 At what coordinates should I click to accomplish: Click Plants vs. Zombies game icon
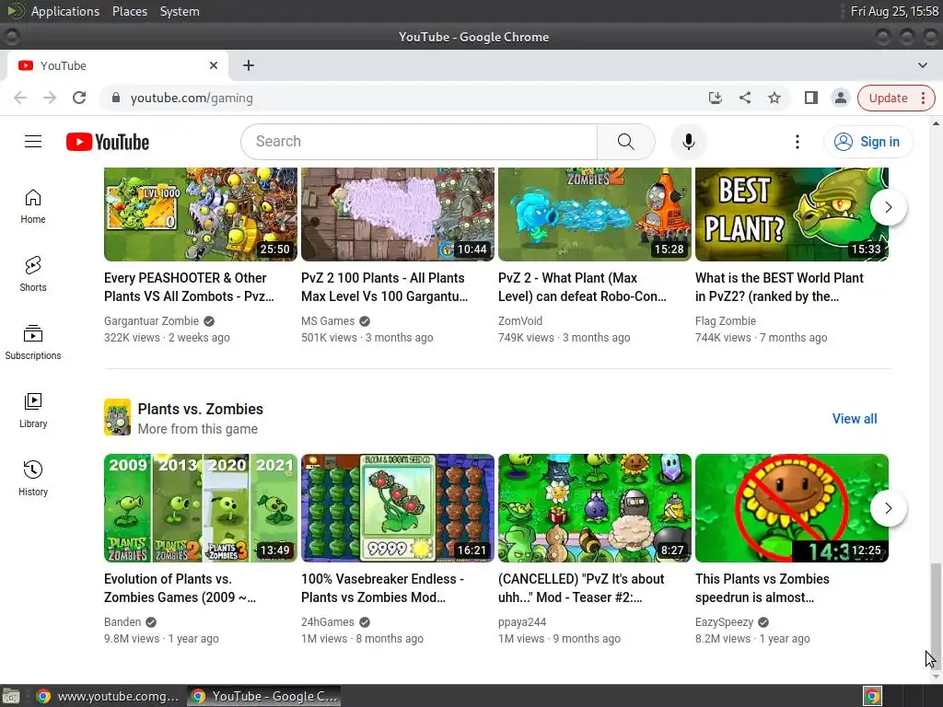pyautogui.click(x=117, y=417)
